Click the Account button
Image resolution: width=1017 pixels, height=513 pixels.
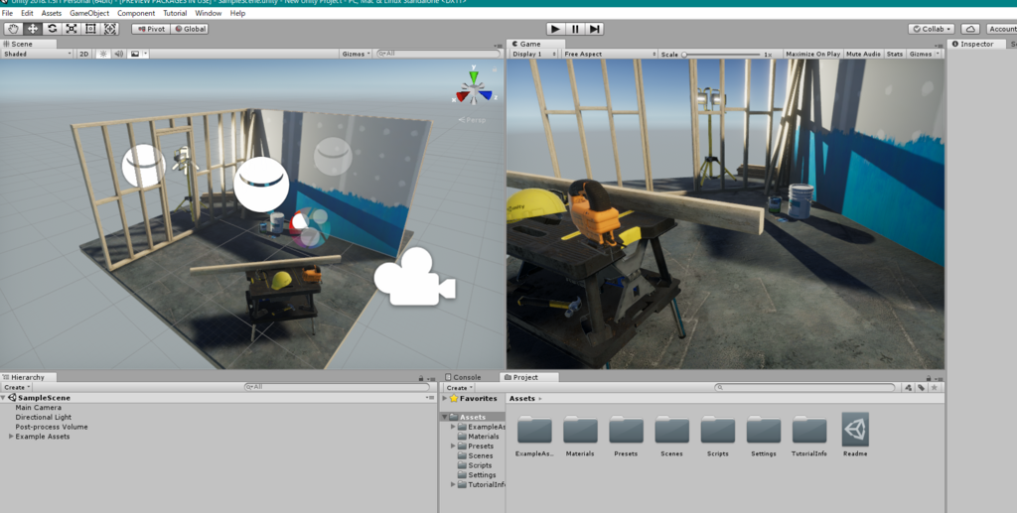(1001, 29)
